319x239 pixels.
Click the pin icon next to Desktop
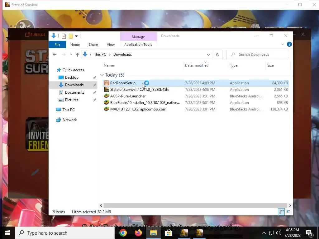point(95,77)
